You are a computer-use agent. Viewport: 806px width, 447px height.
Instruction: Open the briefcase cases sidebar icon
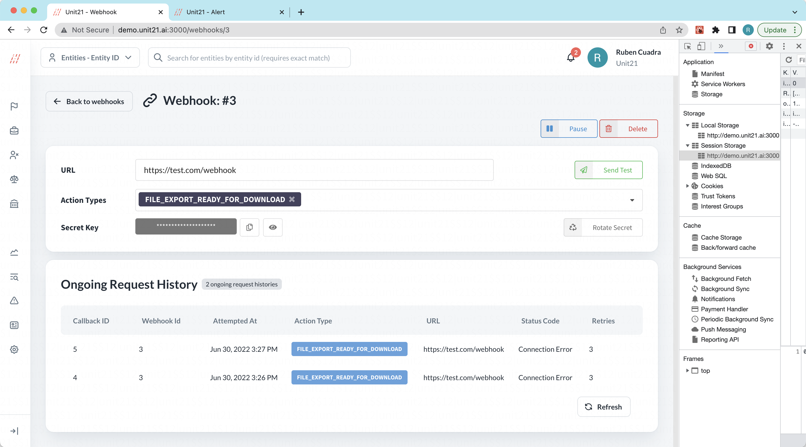point(14,130)
